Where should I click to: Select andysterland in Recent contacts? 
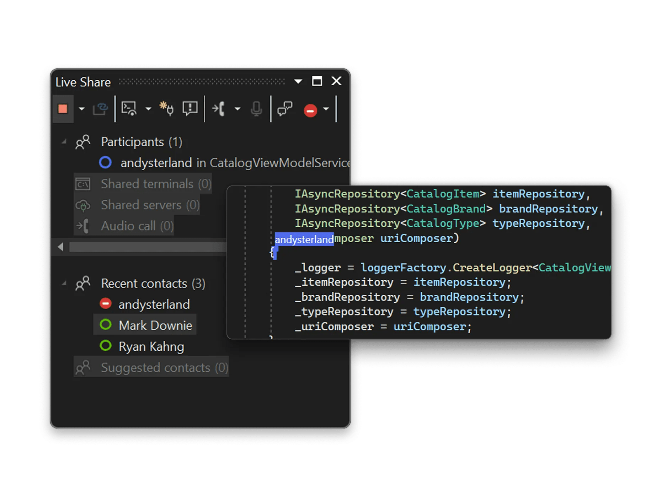point(154,304)
